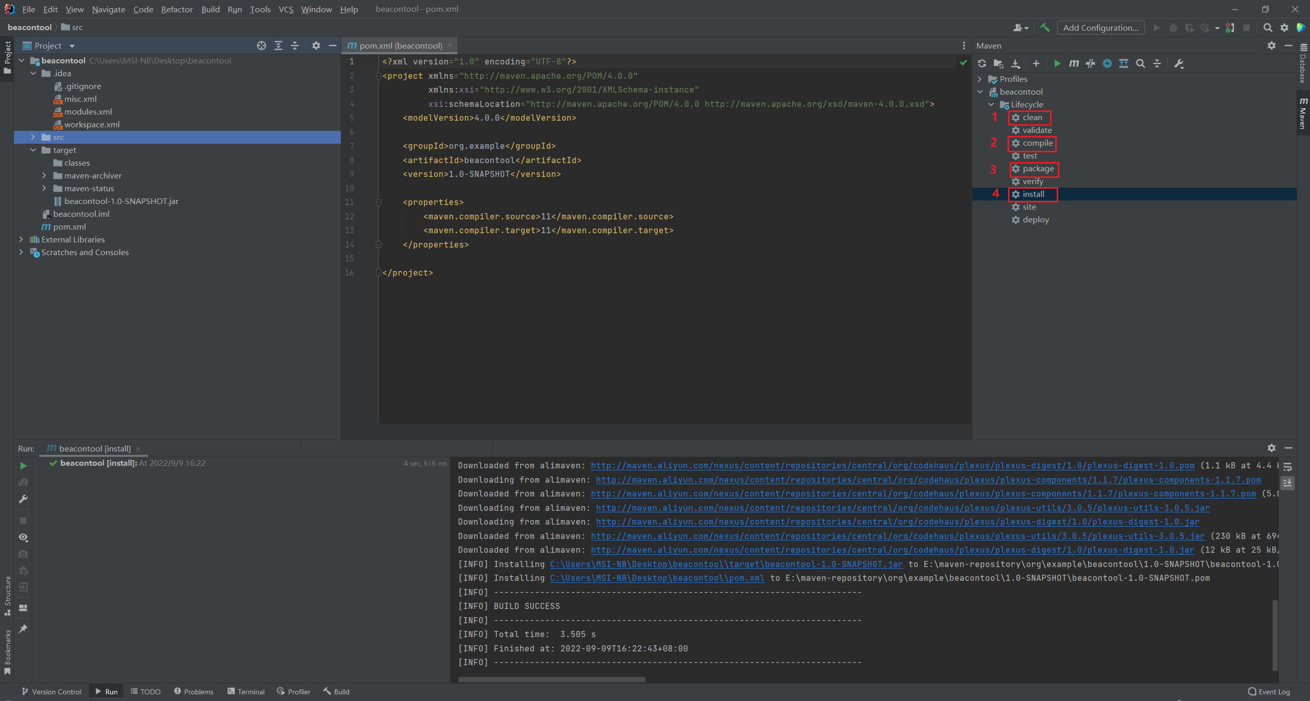Add a Maven project with the plus icon

[x=1036, y=63]
